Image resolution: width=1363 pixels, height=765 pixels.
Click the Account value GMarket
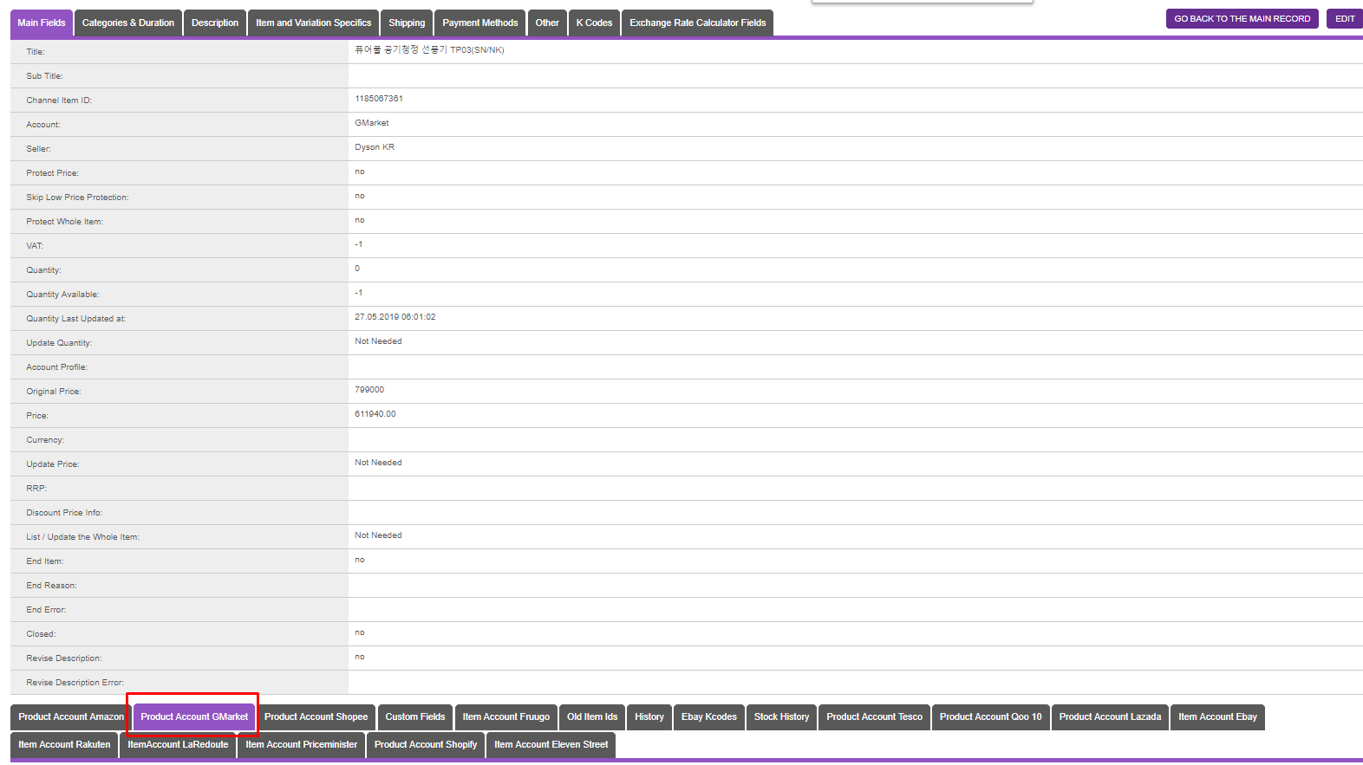click(x=372, y=123)
